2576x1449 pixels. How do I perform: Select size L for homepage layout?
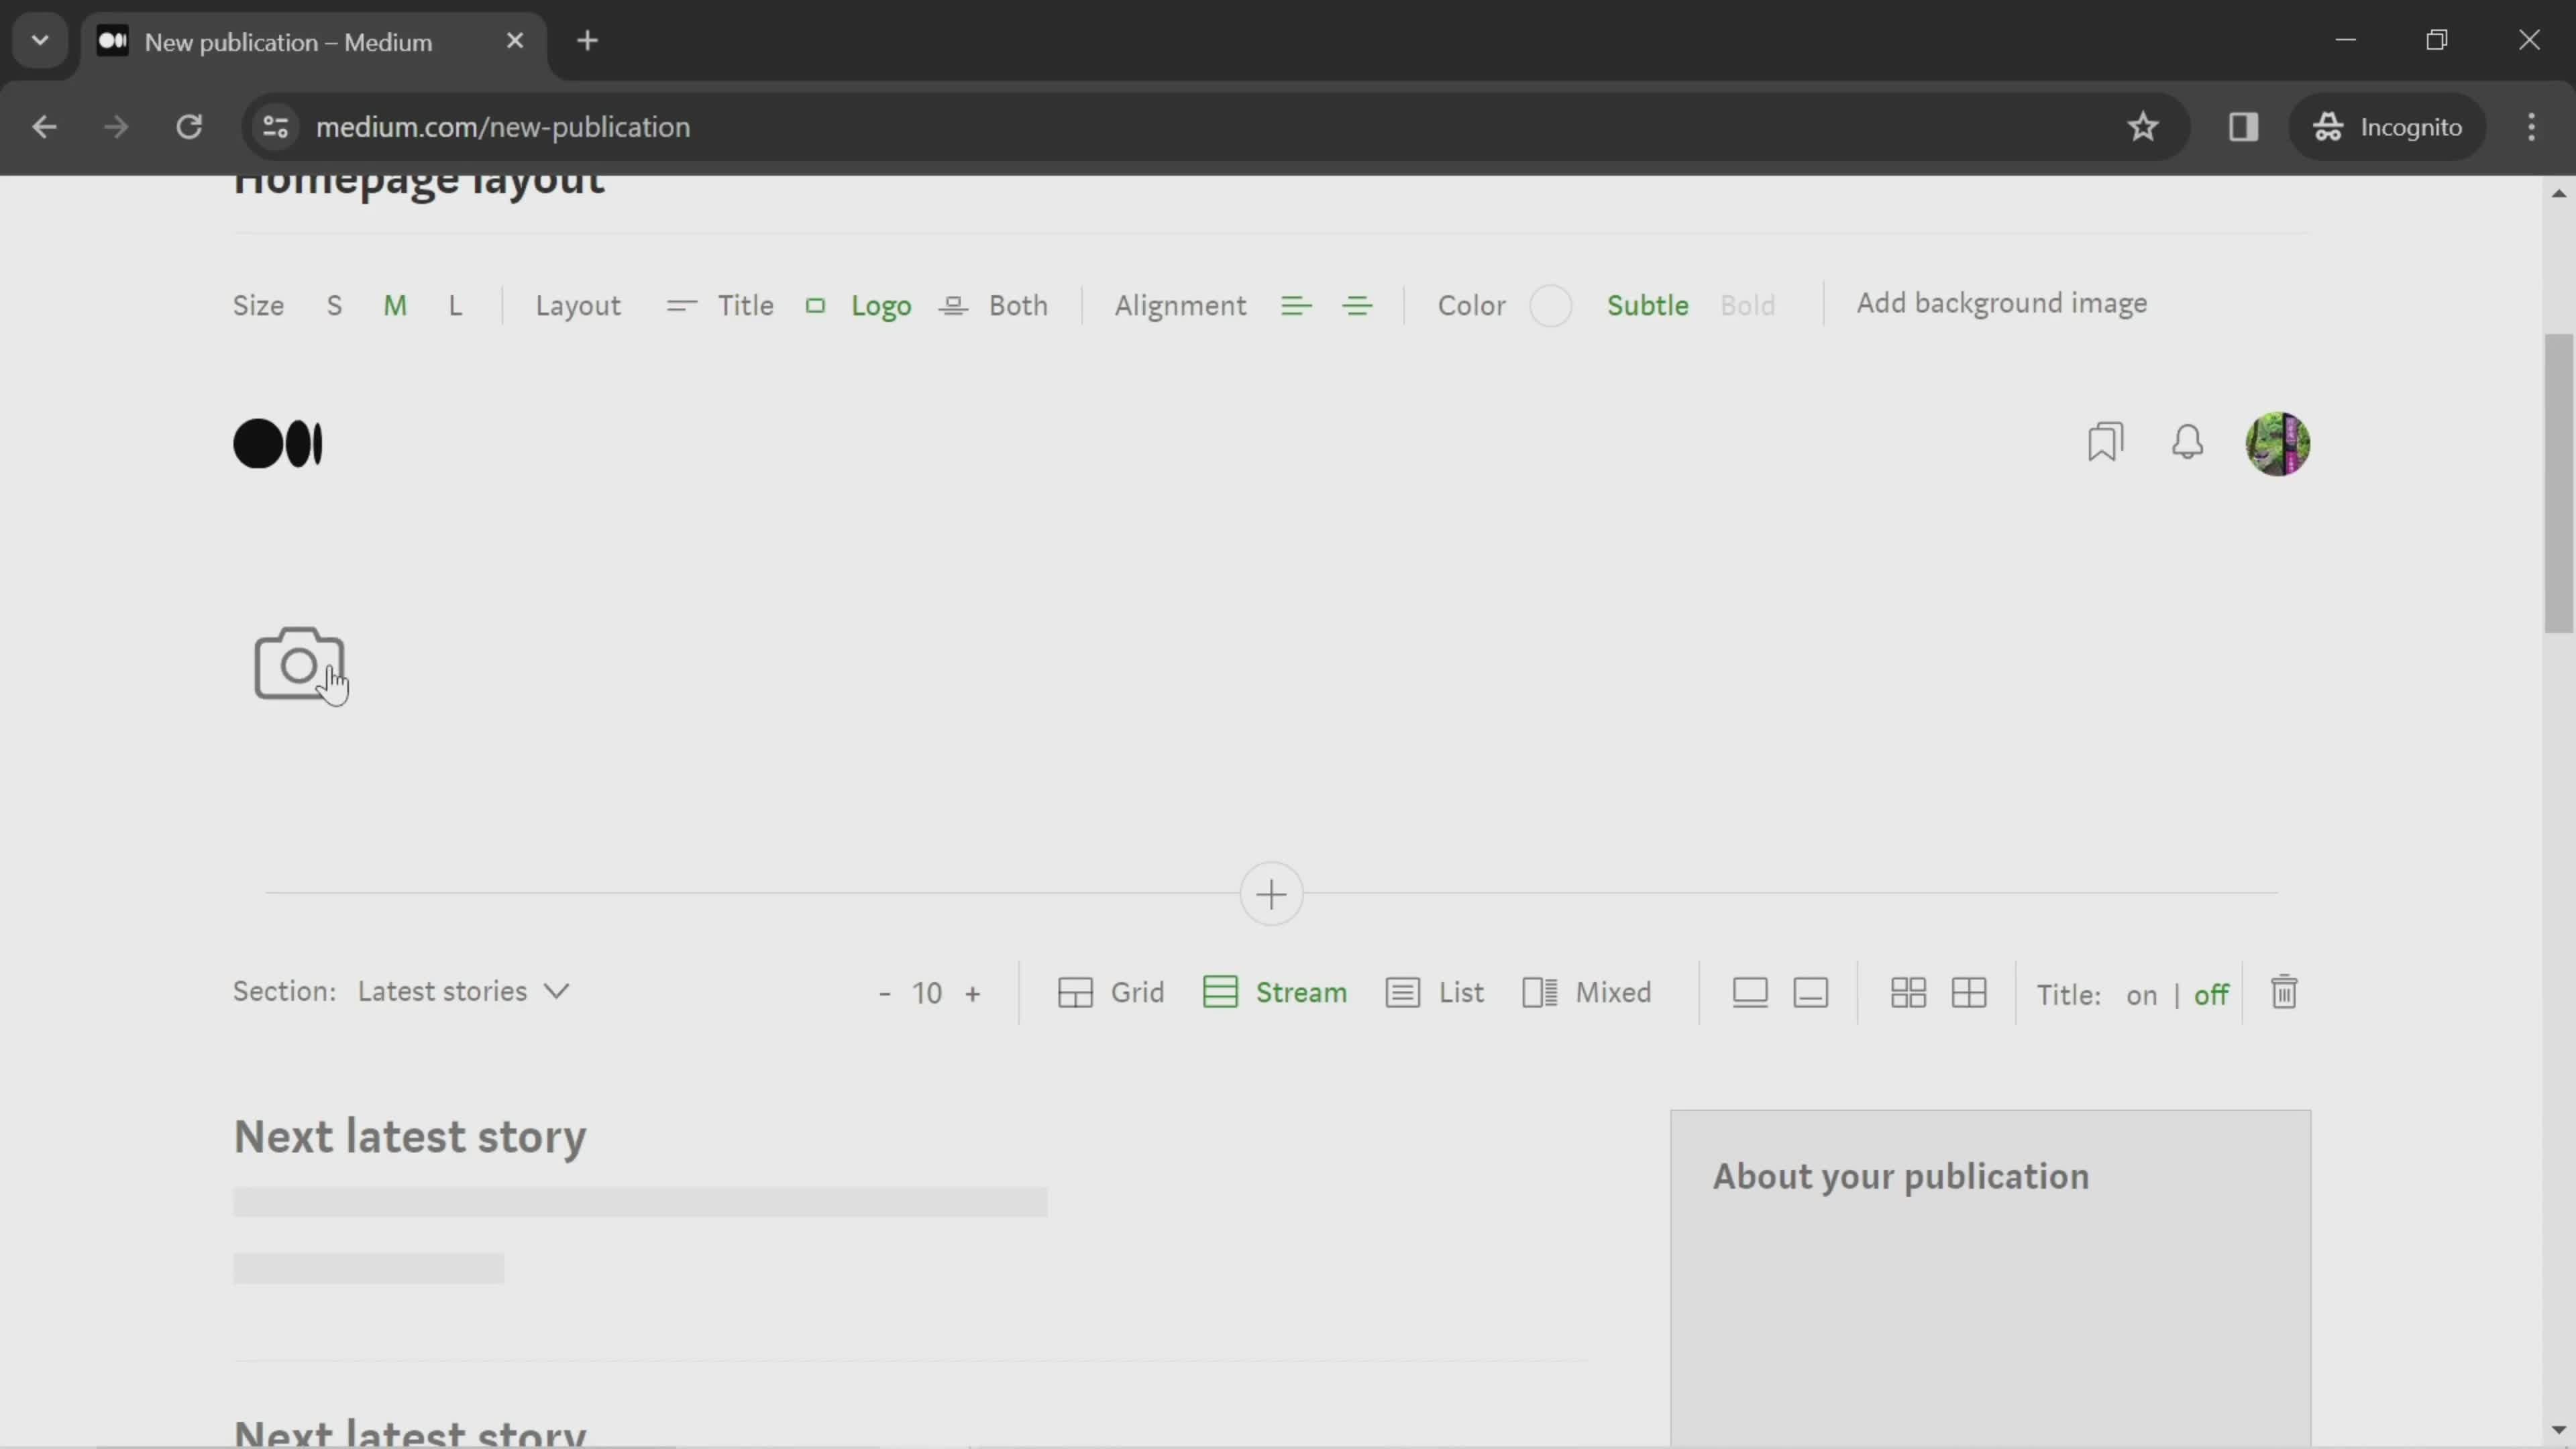click(455, 305)
